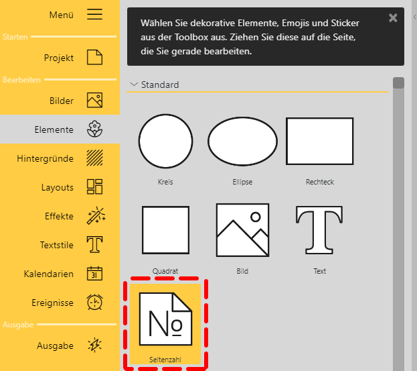
Task: Click the Ellipse caption
Action: click(242, 182)
